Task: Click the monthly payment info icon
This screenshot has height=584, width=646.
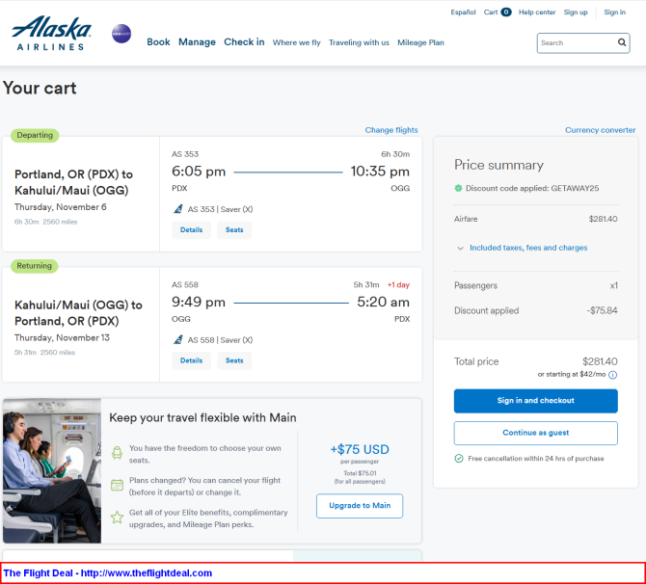Action: pyautogui.click(x=612, y=374)
